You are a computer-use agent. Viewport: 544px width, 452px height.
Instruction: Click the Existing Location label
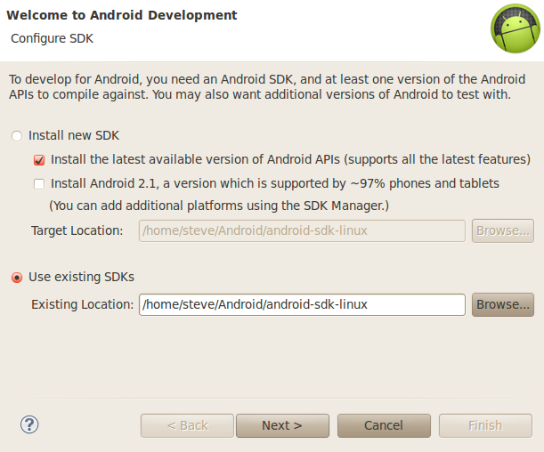point(82,304)
